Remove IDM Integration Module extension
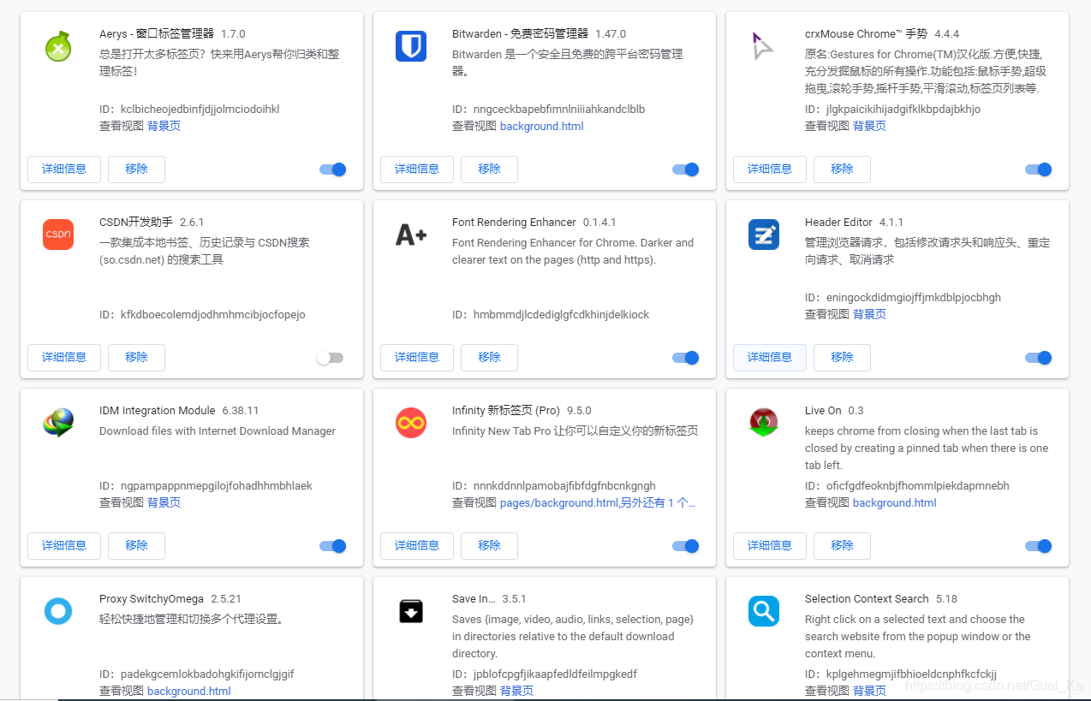 (137, 546)
